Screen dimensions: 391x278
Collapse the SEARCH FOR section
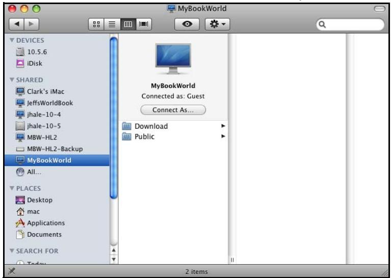point(12,251)
